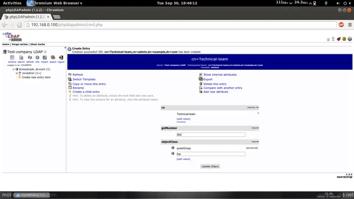Screen dimensions: 354x199
Task: Click Create a child entry link
Action: tap(86, 92)
